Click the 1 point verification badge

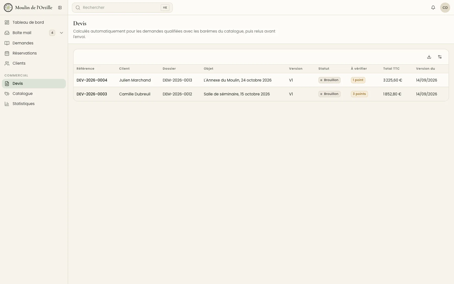click(x=358, y=80)
